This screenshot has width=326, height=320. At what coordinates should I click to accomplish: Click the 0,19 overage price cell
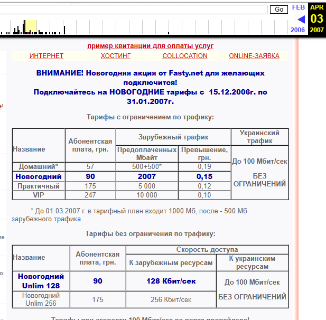coord(204,167)
